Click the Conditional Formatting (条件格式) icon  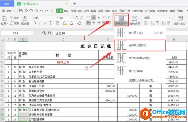(180, 20)
